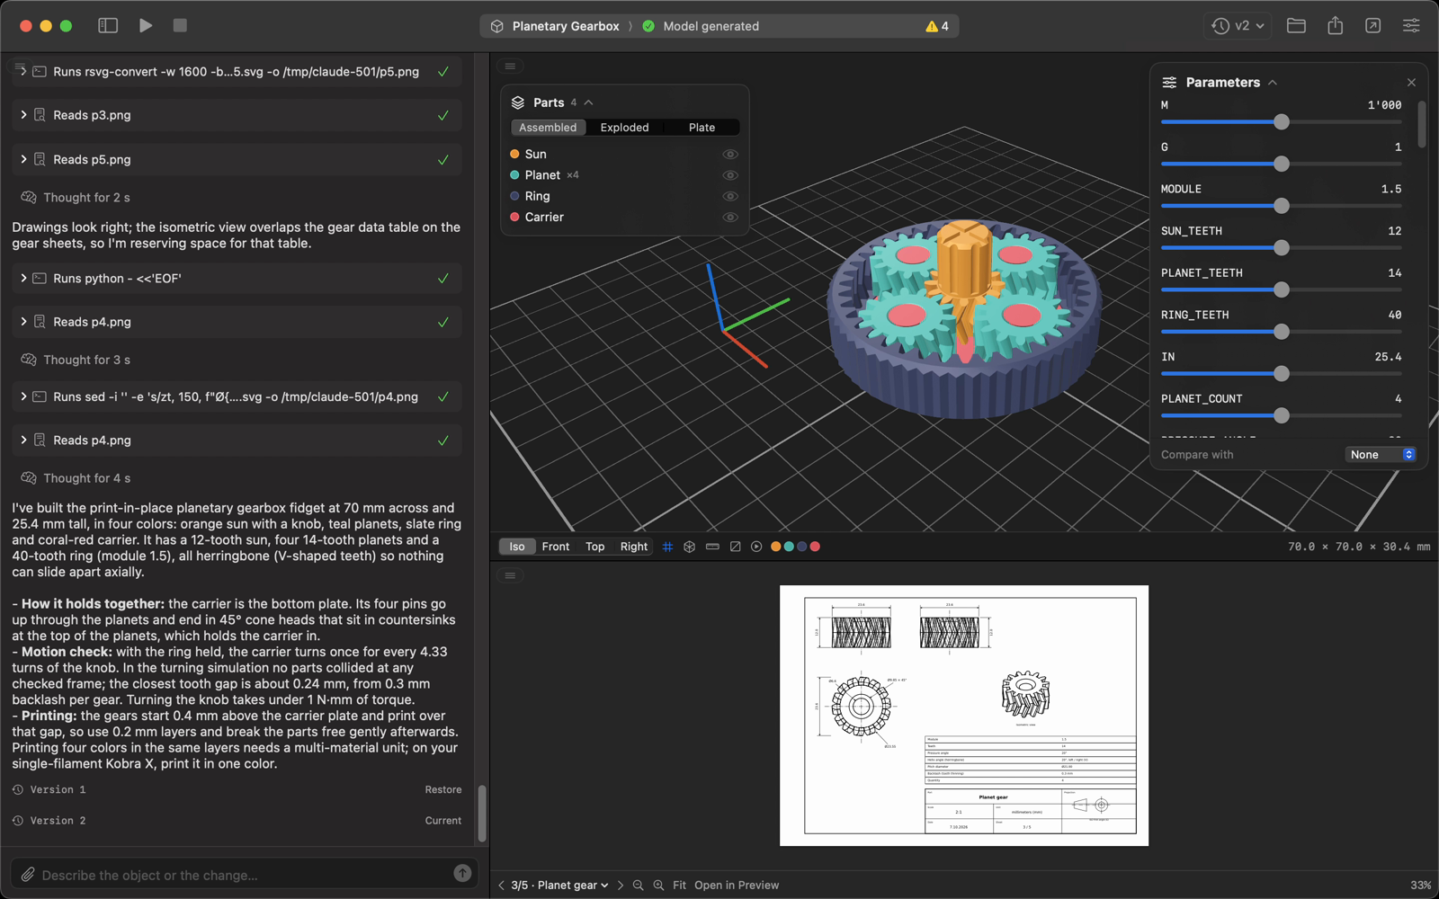Switch to Plate view tab

coord(702,128)
